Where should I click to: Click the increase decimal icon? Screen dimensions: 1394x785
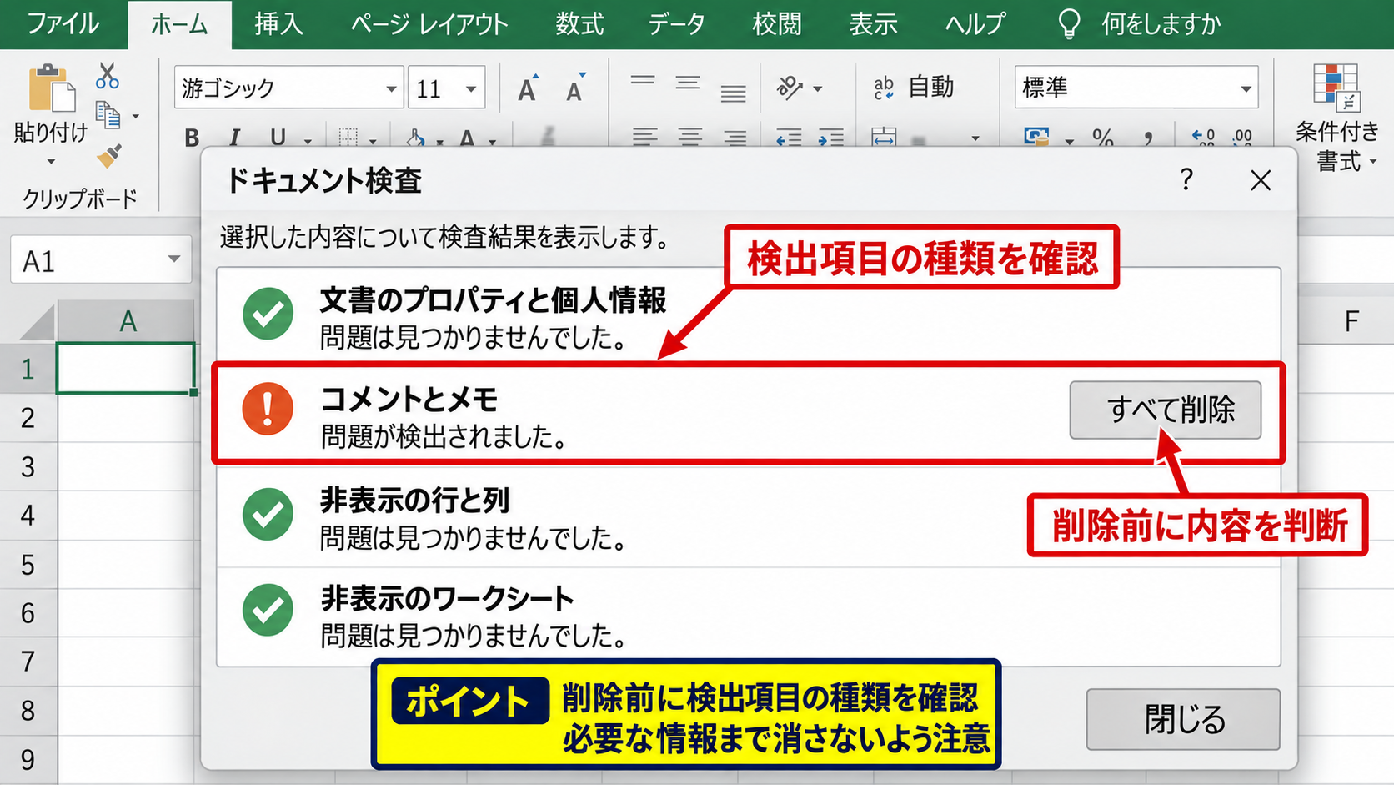tap(1203, 137)
